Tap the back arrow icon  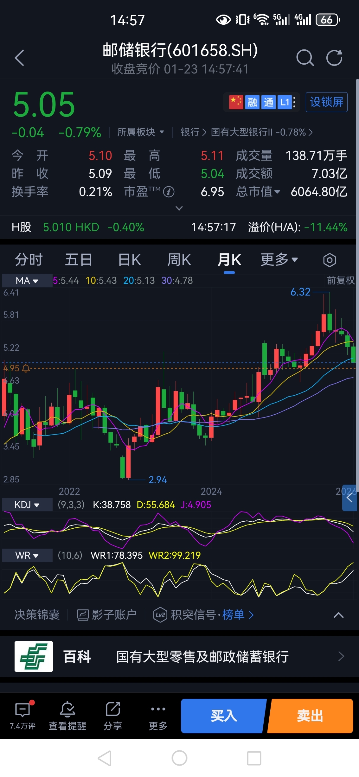point(19,58)
